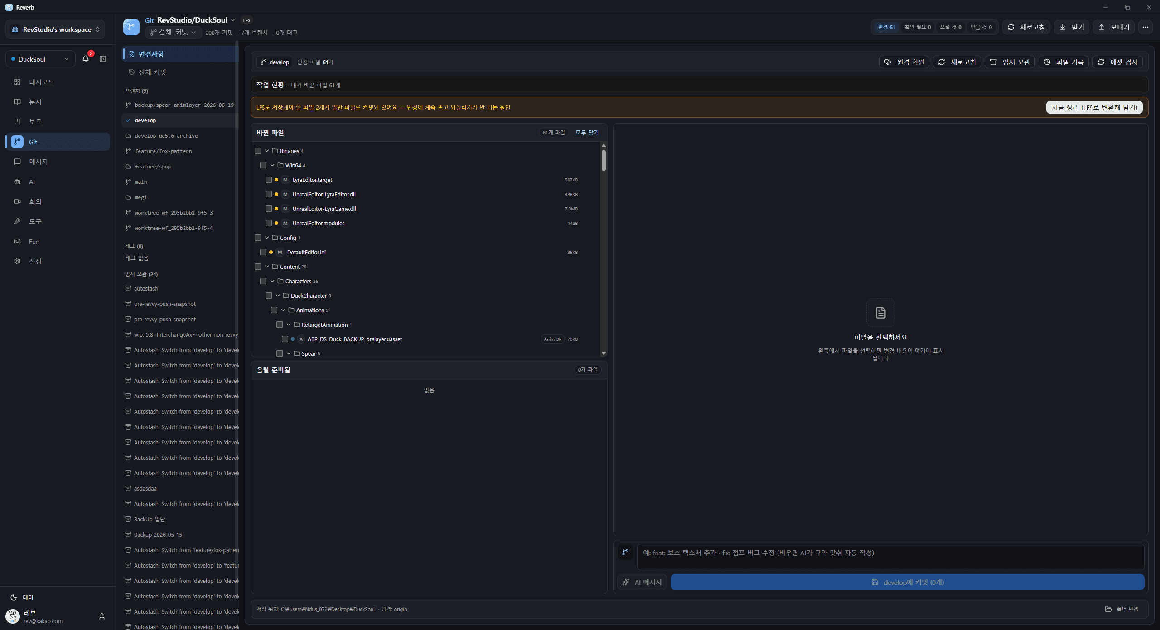Click the changed files list scrollbar
This screenshot has width=1160, height=630.
pyautogui.click(x=604, y=160)
